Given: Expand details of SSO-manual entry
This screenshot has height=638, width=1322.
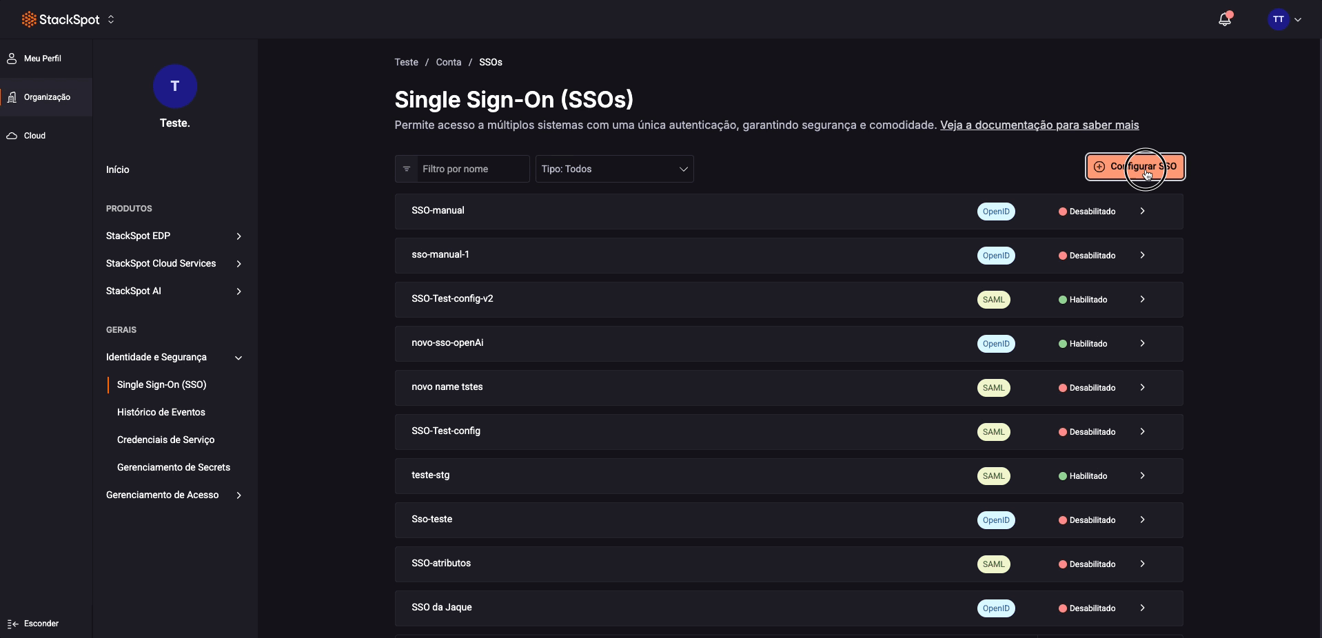Looking at the screenshot, I should click(x=1142, y=211).
